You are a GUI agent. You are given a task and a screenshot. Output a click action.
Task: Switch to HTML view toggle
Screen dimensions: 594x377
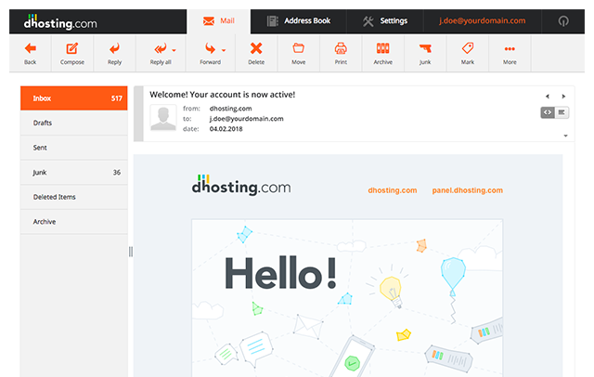[x=548, y=112]
